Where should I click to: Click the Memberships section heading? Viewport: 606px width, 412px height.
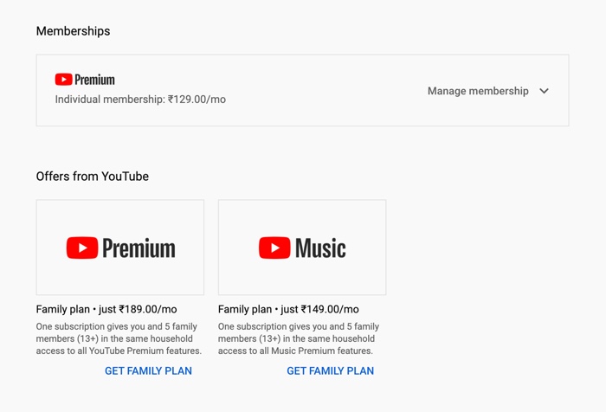pos(73,31)
